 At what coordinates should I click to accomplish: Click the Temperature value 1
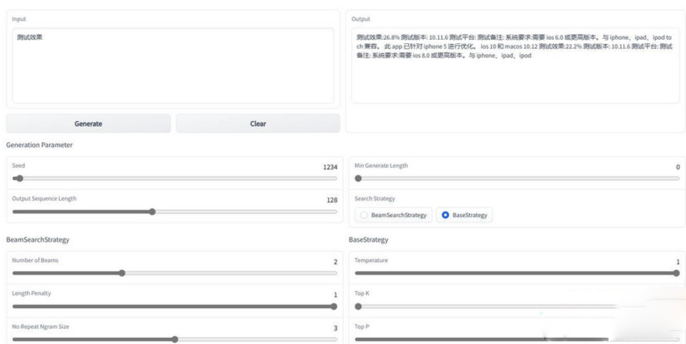[678, 262]
